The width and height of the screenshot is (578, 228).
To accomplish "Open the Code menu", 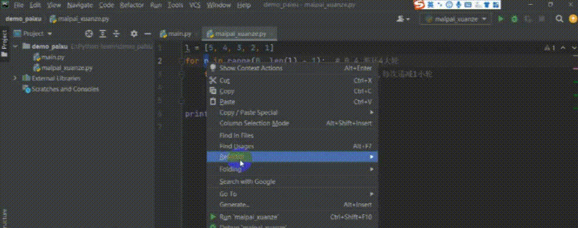I will pyautogui.click(x=106, y=5).
